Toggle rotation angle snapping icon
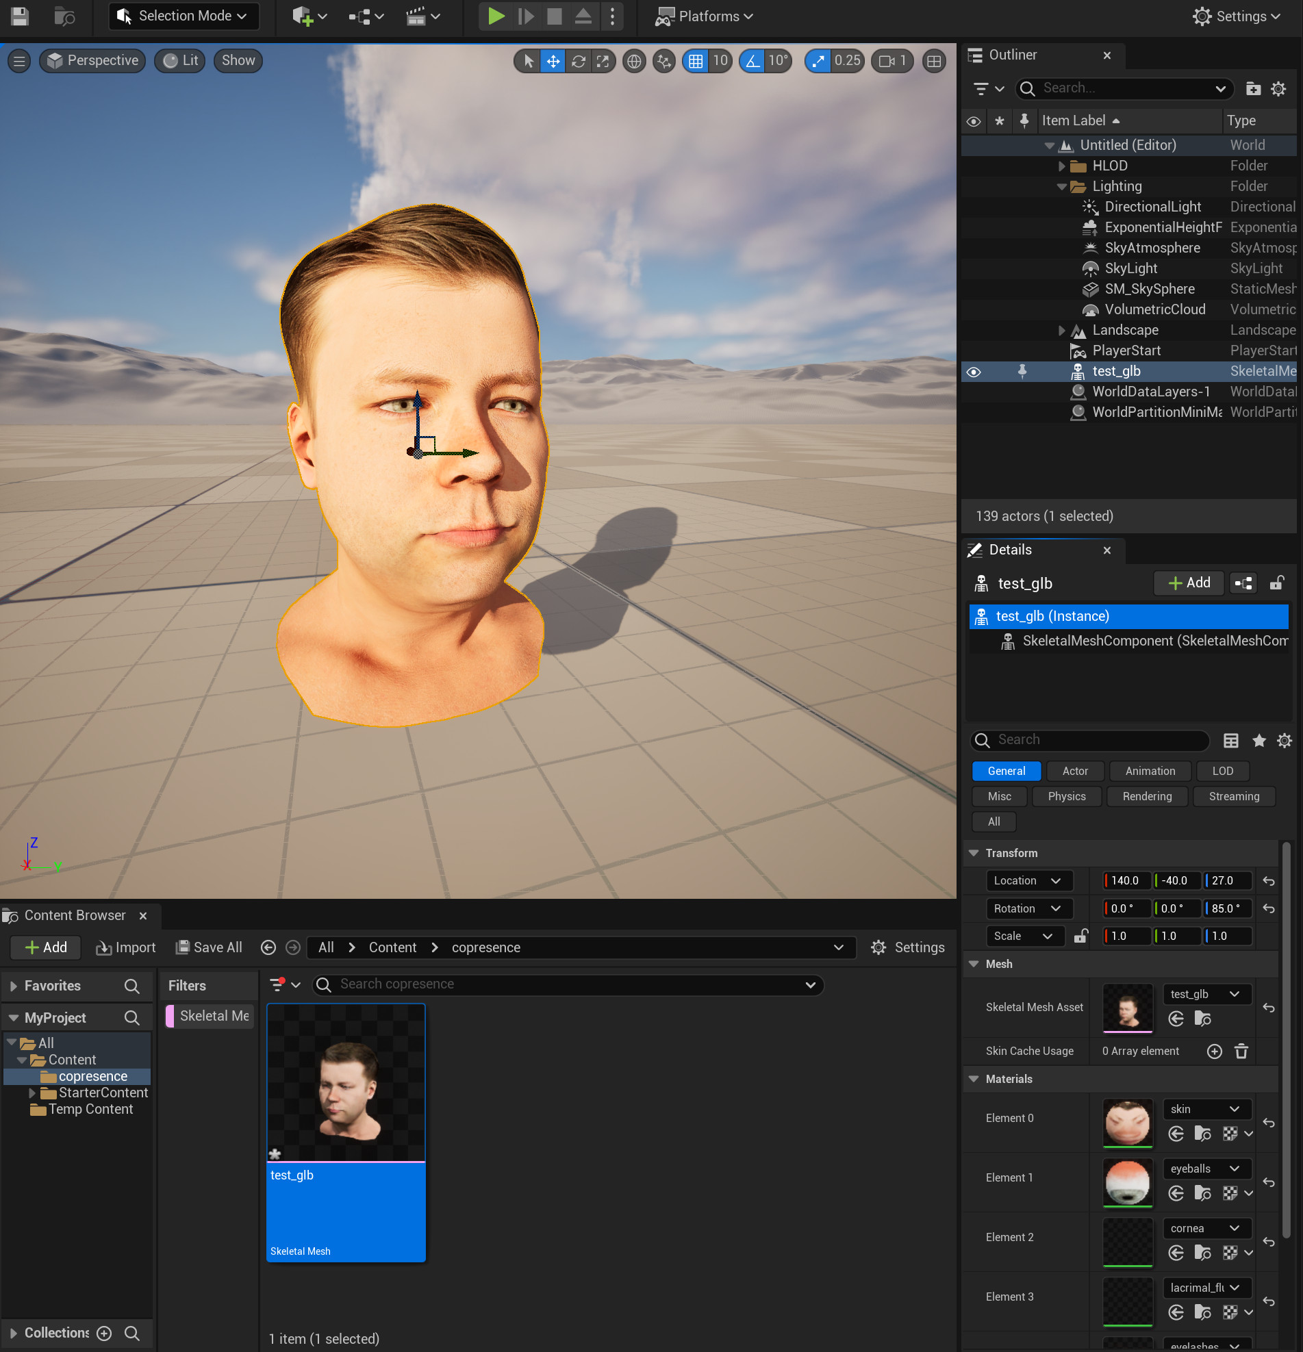1303x1352 pixels. pyautogui.click(x=752, y=61)
